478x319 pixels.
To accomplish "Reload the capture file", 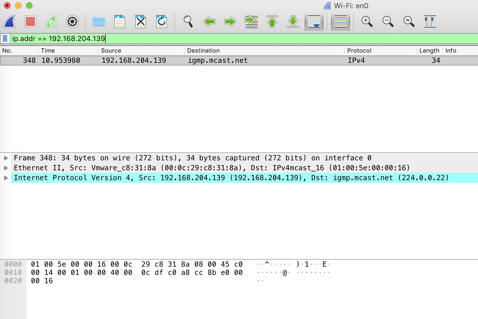I will click(x=161, y=21).
